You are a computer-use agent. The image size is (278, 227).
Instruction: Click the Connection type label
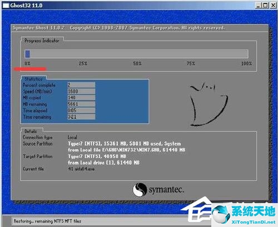click(x=38, y=137)
